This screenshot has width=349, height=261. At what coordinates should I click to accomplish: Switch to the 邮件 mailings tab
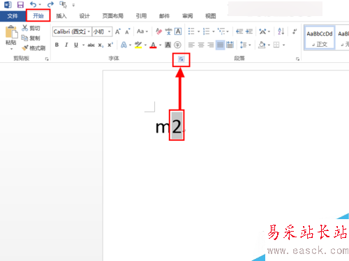click(164, 16)
